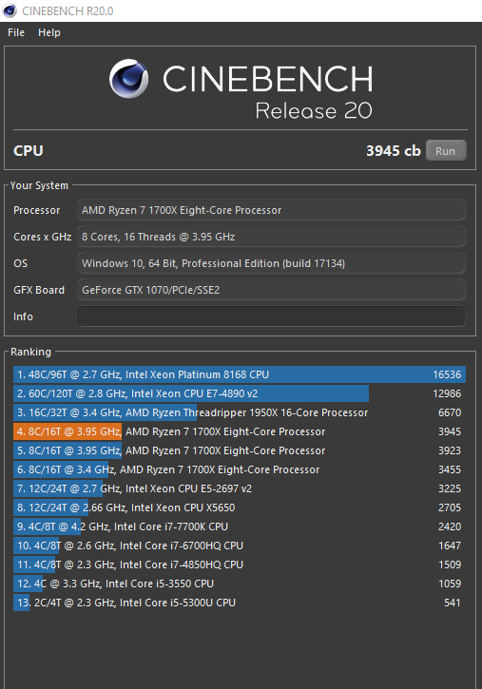Select Xeon E5-2697 v2 ranking row
Screen dimensions: 482x689
[x=240, y=488]
